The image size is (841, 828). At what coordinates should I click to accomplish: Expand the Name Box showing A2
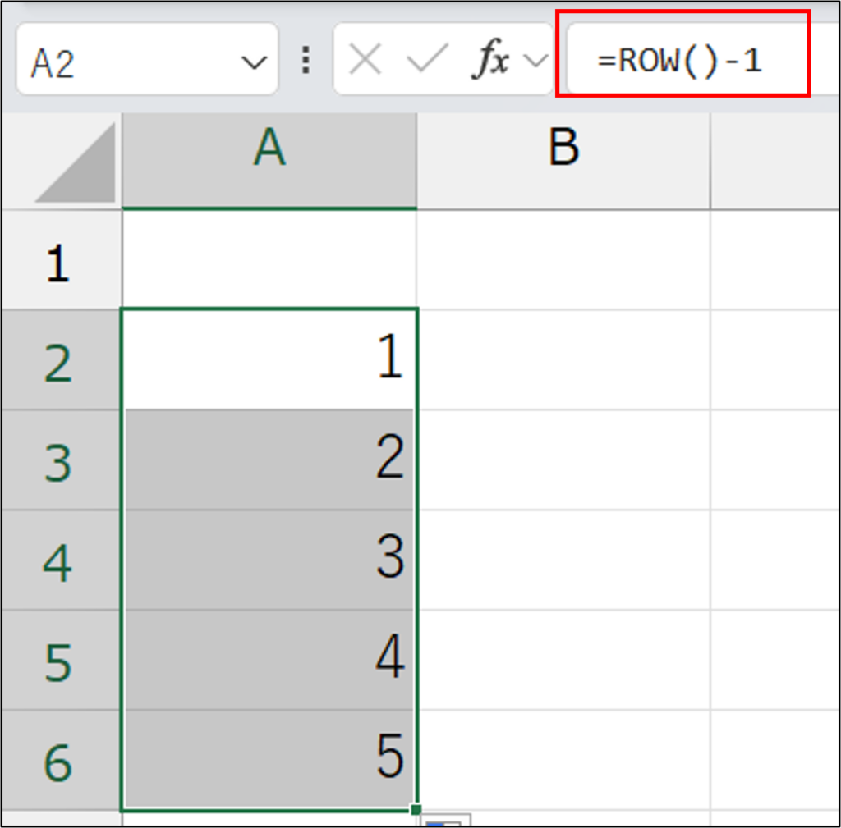coord(148,59)
